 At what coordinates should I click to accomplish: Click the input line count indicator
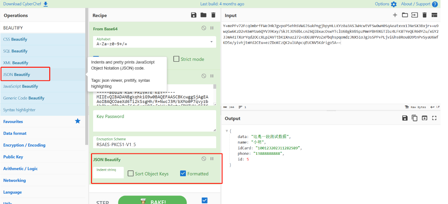tap(243, 107)
